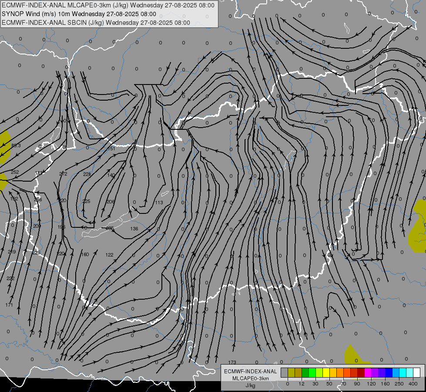The image size is (426, 392).
Task: Click the map value '228'
Action: (x=87, y=174)
